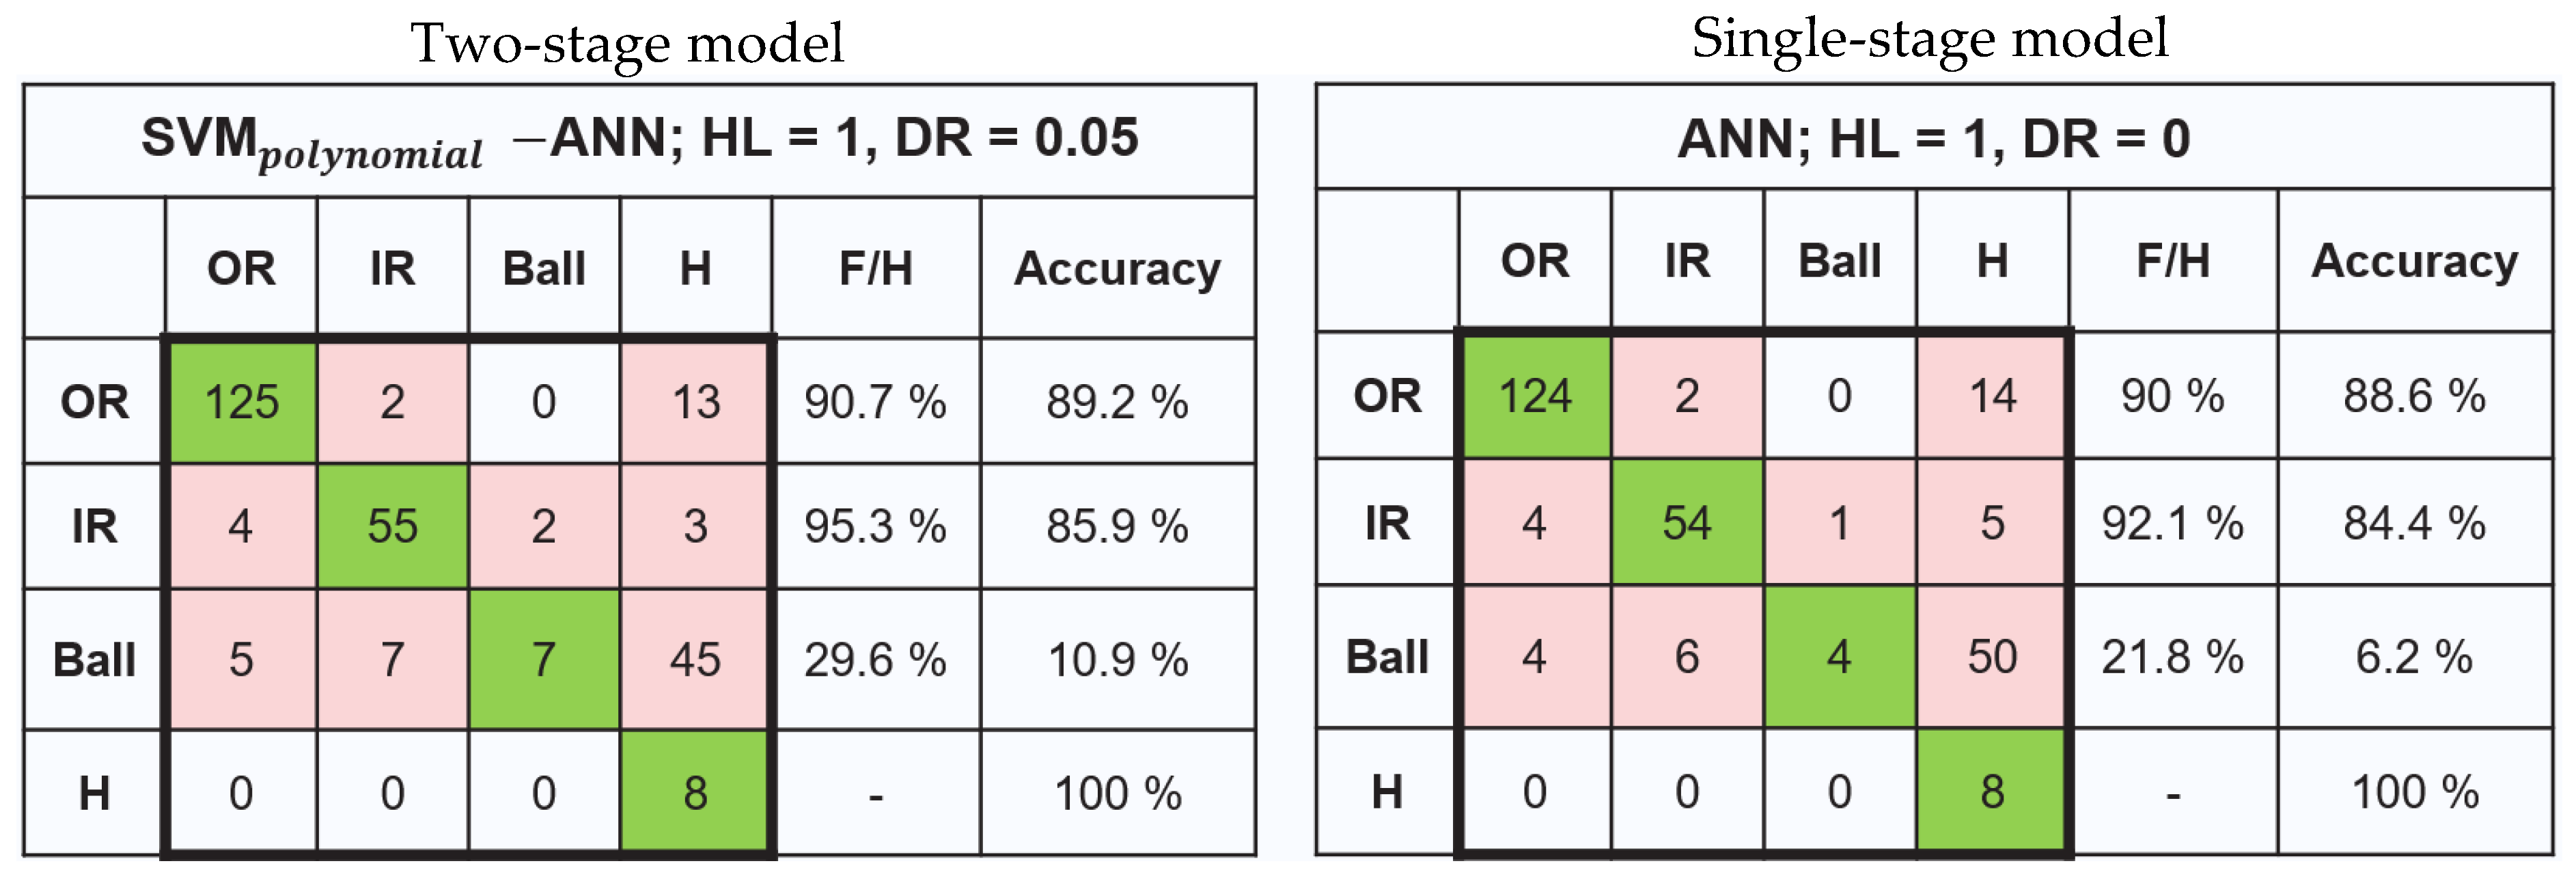Viewport: 2576px width, 883px height.
Task: Select the 89.2 % accuracy cell
Action: [1117, 402]
